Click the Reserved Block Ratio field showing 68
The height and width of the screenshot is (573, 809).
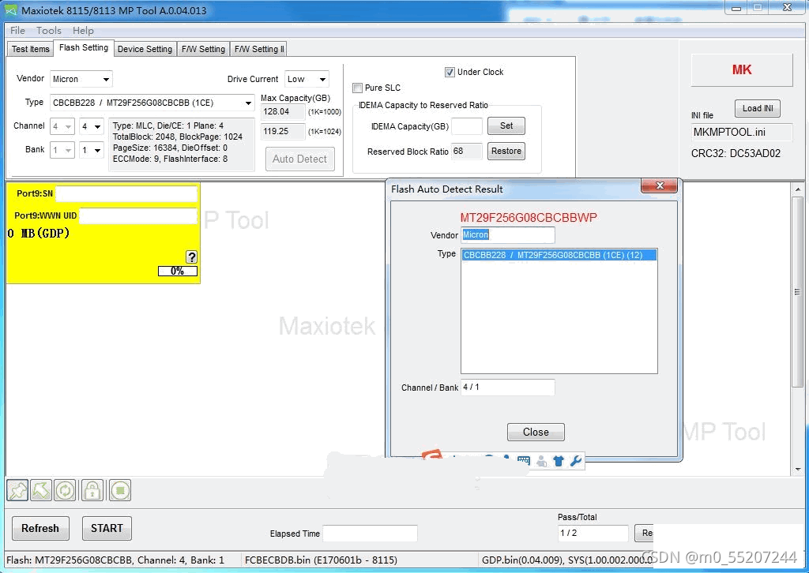(466, 152)
